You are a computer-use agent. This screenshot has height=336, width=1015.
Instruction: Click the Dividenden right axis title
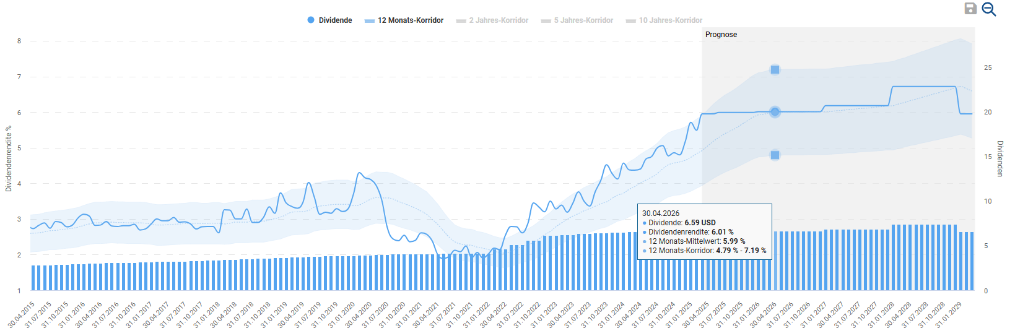click(x=1000, y=159)
